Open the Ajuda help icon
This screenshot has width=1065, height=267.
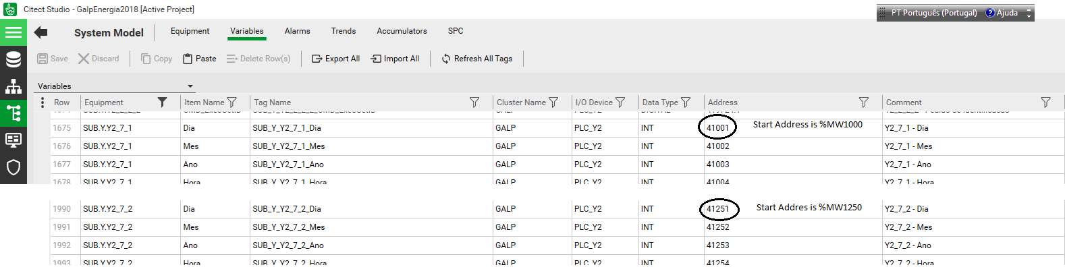tap(990, 13)
